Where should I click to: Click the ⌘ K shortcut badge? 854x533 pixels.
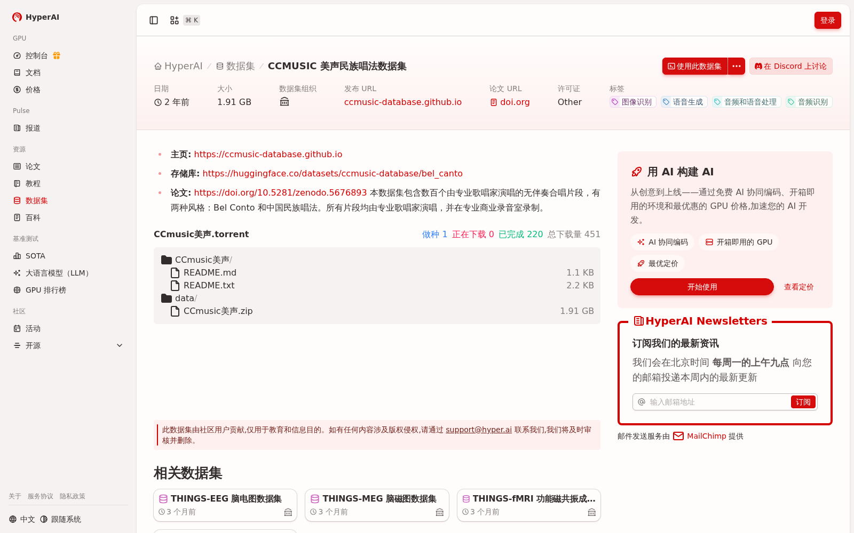click(192, 20)
